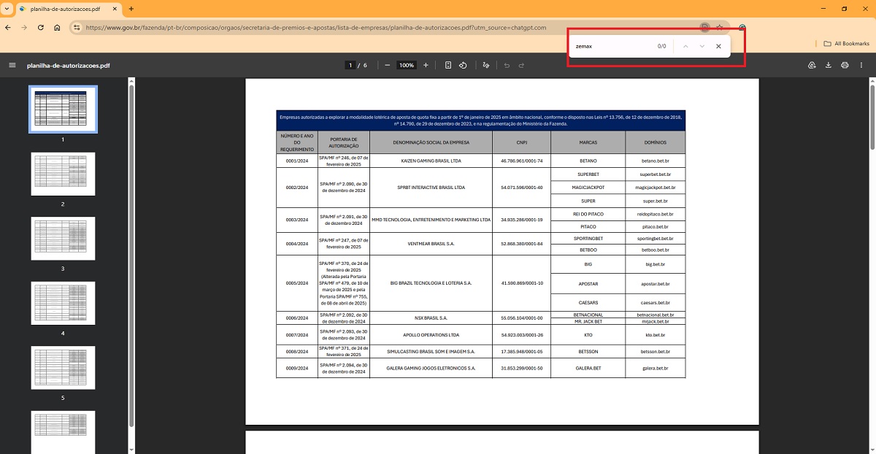
Task: Rotate the PDF counterclockwise
Action: click(x=463, y=65)
